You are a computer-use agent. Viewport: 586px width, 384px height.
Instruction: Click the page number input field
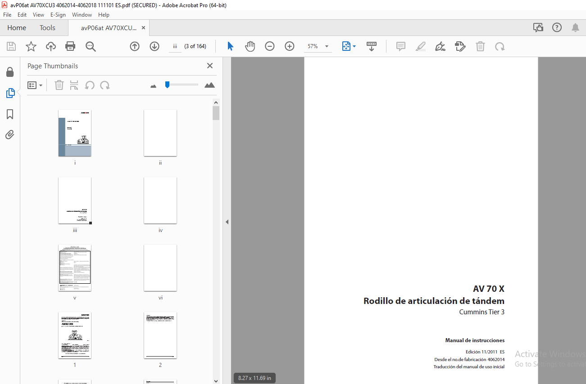click(175, 46)
